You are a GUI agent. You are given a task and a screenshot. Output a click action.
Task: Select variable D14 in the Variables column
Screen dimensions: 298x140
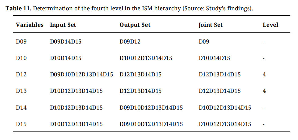[x=21, y=107]
